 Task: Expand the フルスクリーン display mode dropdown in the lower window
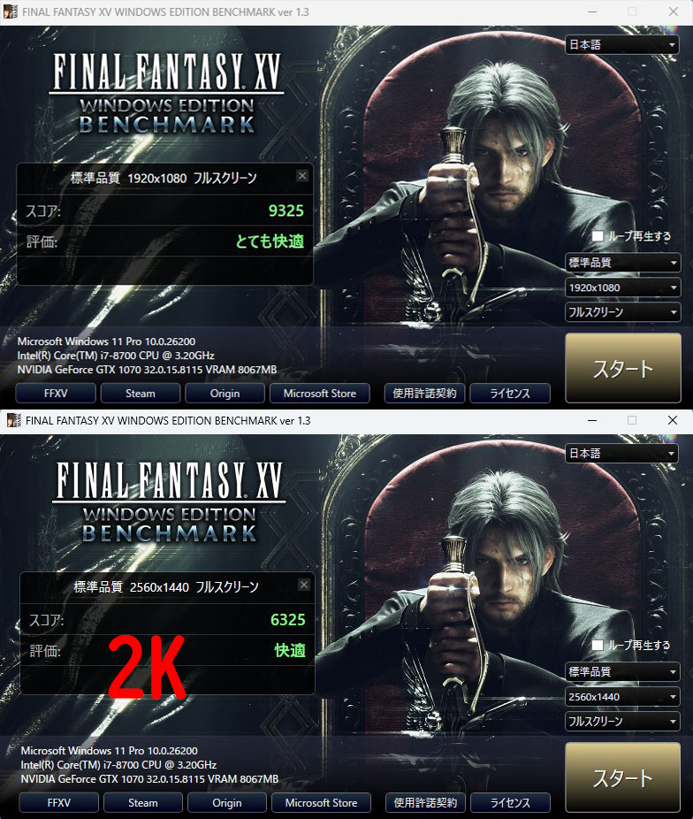[622, 722]
